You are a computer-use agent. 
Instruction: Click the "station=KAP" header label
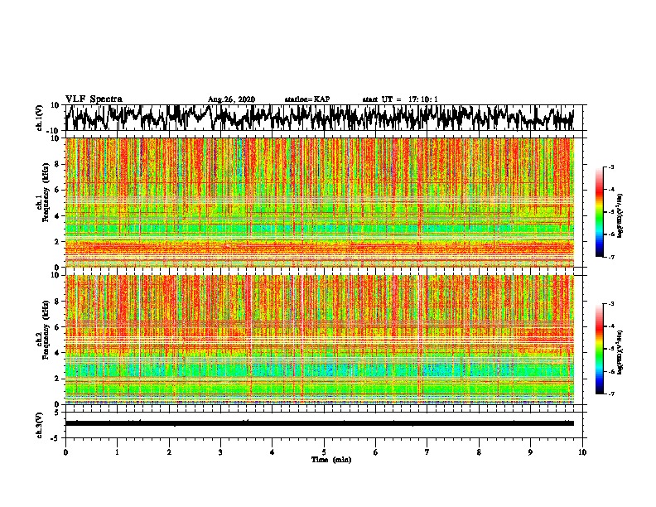tap(307, 99)
